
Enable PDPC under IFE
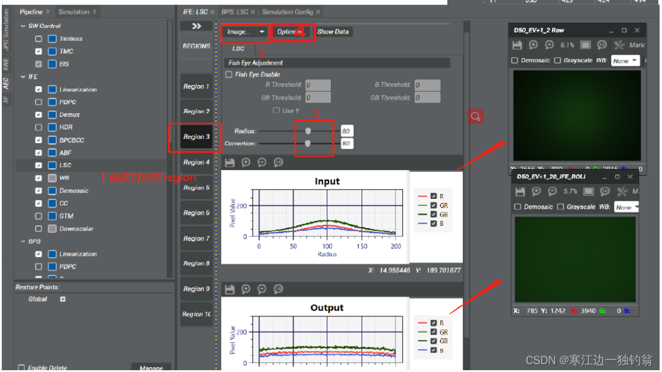click(39, 102)
